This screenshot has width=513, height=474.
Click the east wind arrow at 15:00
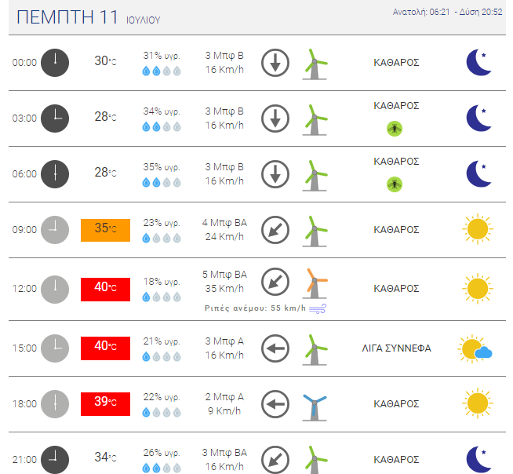[275, 348]
